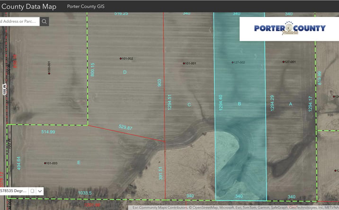Copy coordinates with the clipboard icon
Viewport: 339px width, 210px height.
(x=32, y=191)
